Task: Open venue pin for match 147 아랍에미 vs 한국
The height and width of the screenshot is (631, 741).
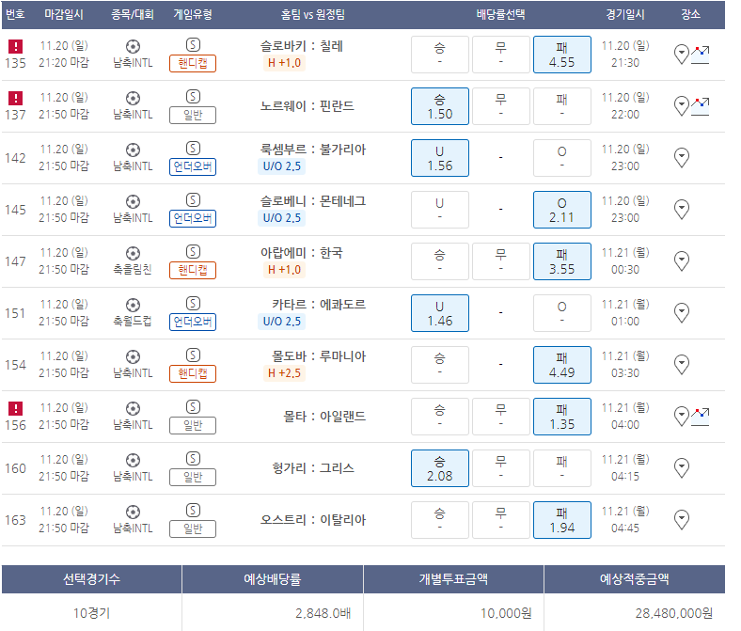Action: (x=681, y=261)
